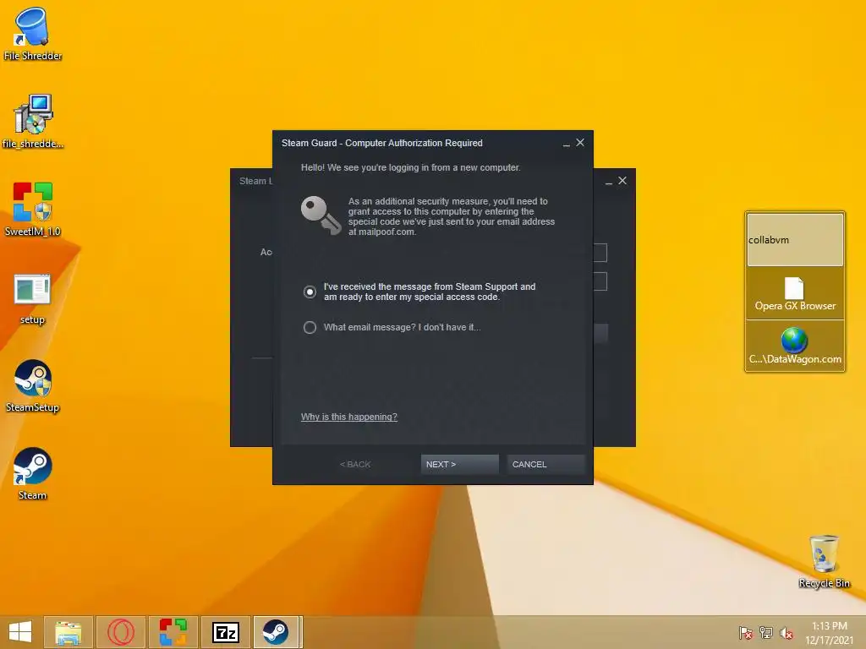Select the SweetIM_1.0 desktop icon

(x=33, y=209)
